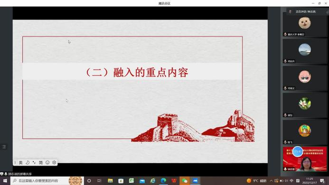Open the notification center in system tray
This screenshot has height=185, width=329.
[x=322, y=181]
